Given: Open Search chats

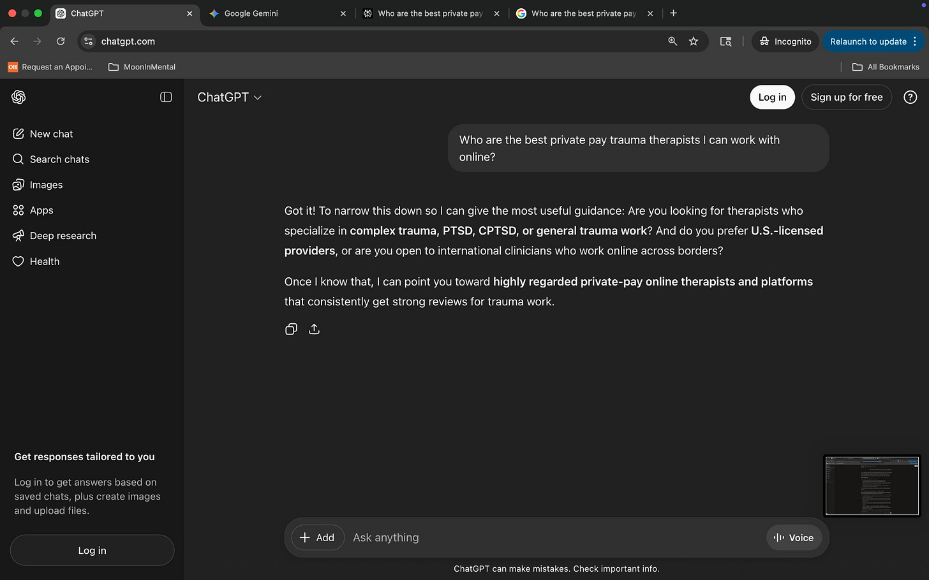Looking at the screenshot, I should click(x=51, y=159).
